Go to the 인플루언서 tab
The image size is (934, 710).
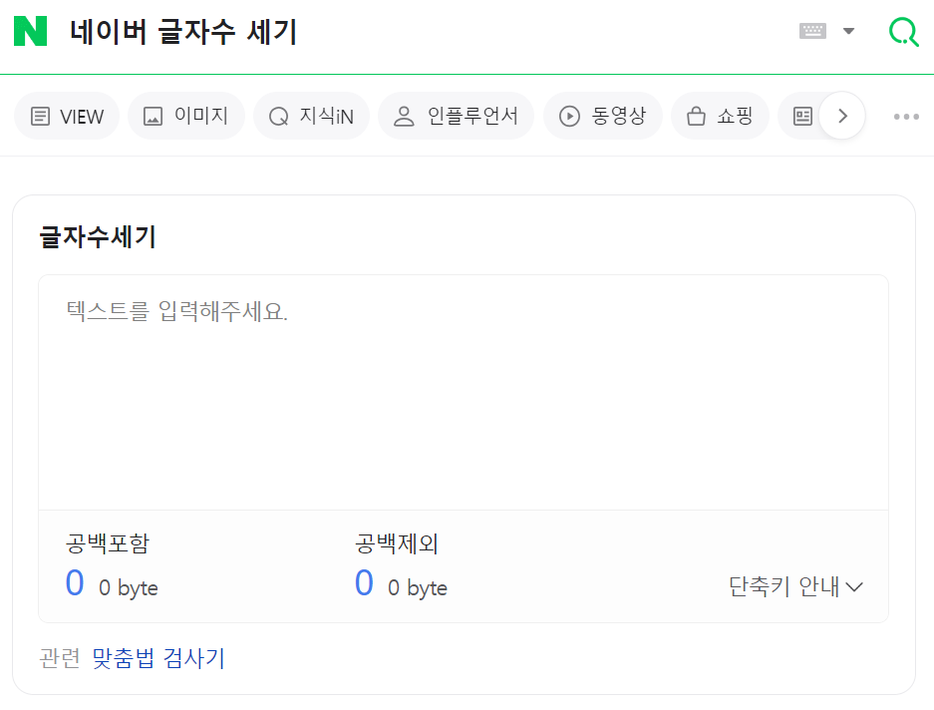click(456, 116)
